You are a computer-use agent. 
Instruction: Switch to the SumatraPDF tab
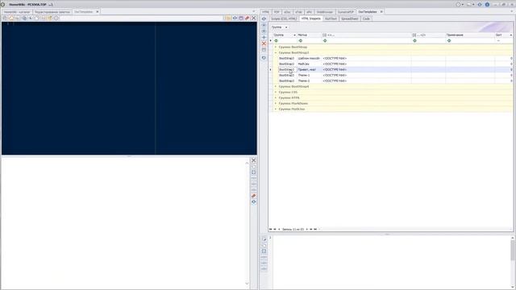(346, 12)
